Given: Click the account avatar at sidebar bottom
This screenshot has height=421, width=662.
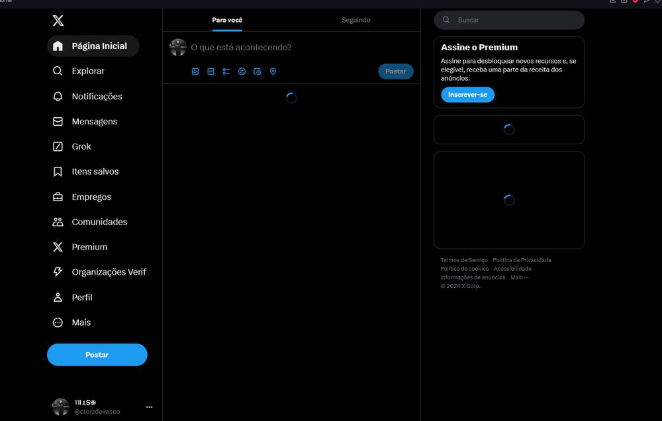Looking at the screenshot, I should [x=61, y=407].
